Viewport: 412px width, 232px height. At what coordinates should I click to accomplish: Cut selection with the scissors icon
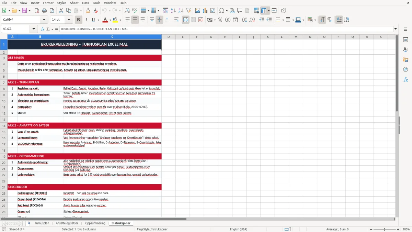pos(61,11)
